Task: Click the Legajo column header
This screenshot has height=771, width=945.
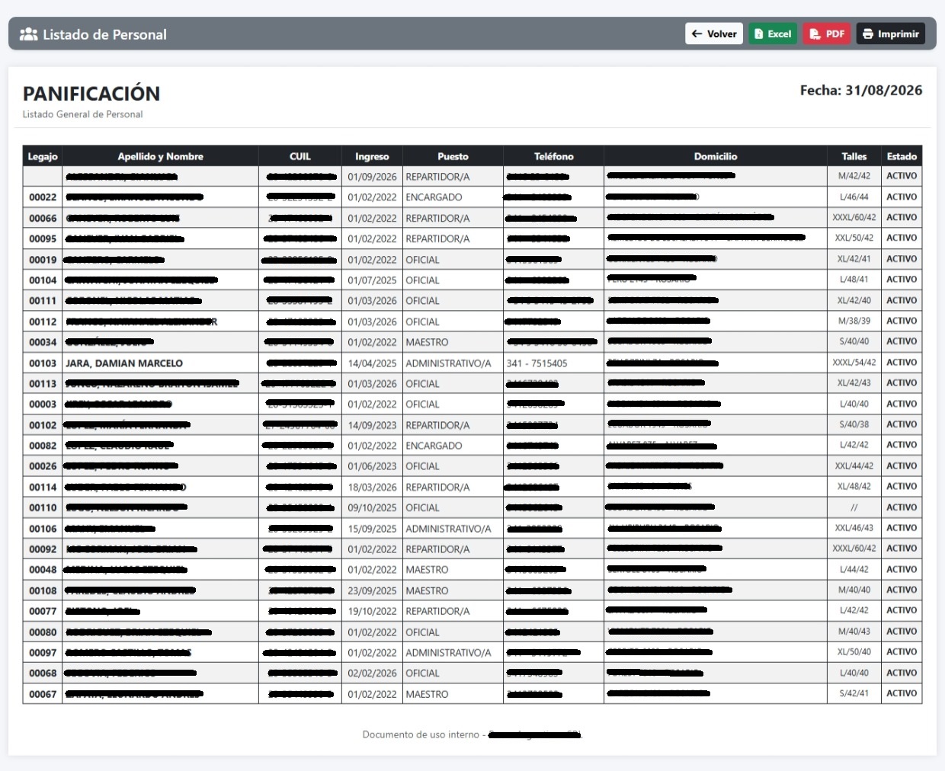Action: (43, 156)
